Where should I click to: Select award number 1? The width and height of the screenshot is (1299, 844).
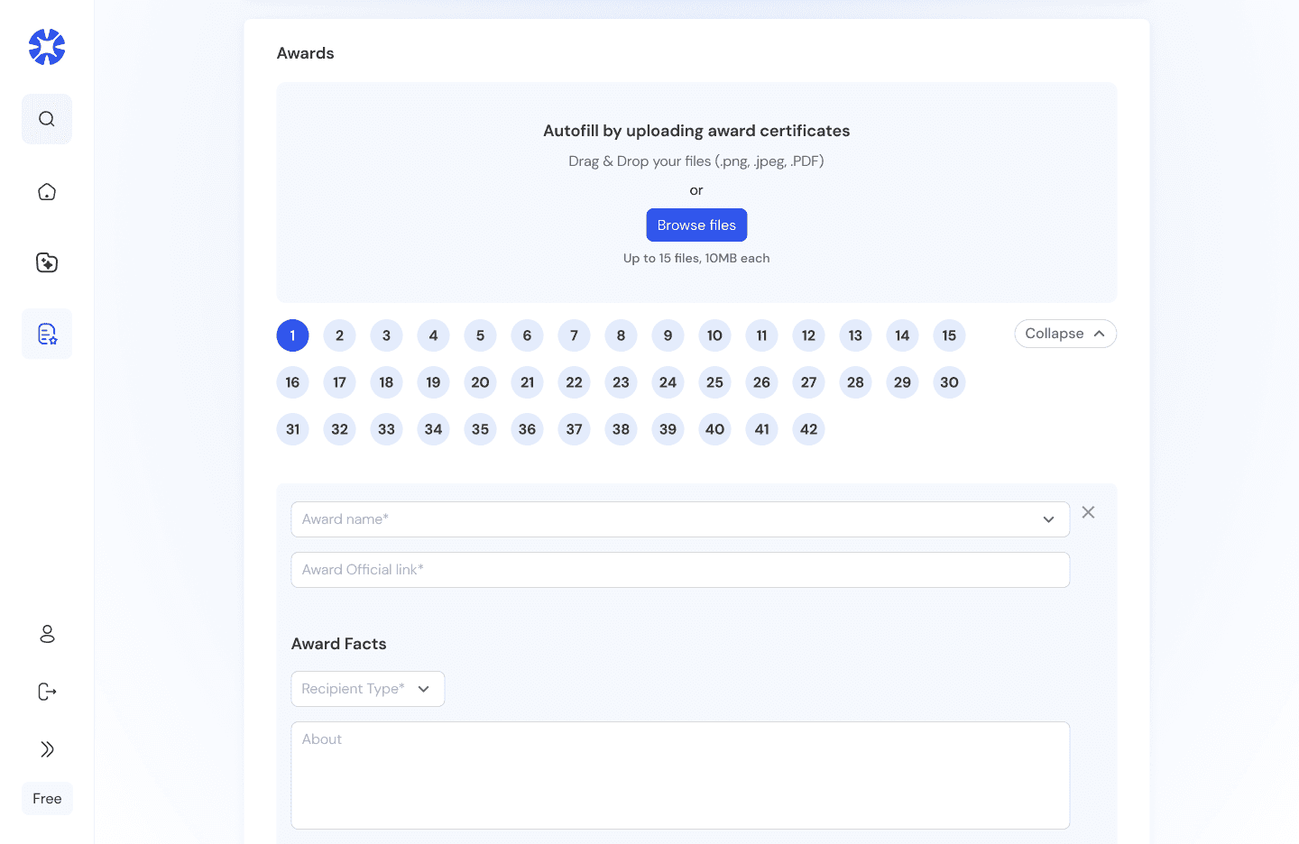292,335
